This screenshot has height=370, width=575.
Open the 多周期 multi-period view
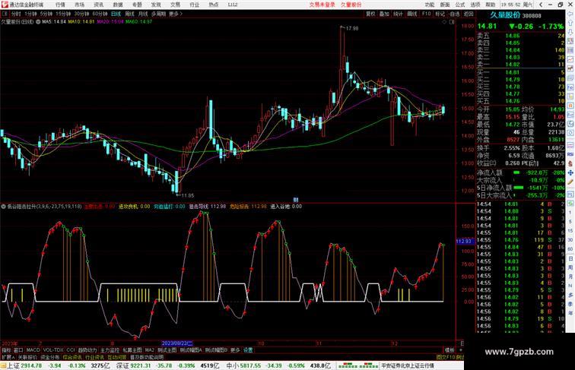pyautogui.click(x=159, y=14)
